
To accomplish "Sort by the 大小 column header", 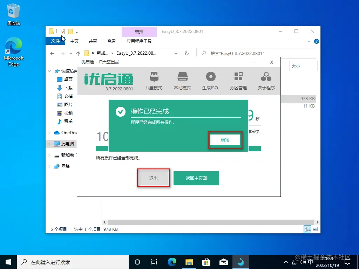I will coord(296,66).
